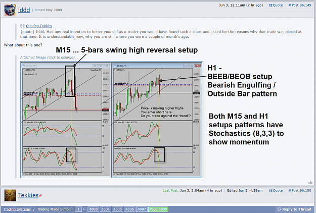Image resolution: width=316 pixels, height=213 pixels.
Task: Click the 'Jun 3, 12:11am (7 hr ago)' timestamp
Action: click(x=241, y=5)
